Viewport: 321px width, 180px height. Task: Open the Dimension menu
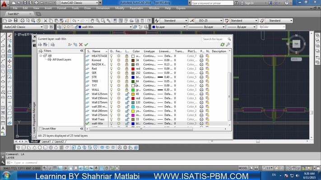pos(103,8)
